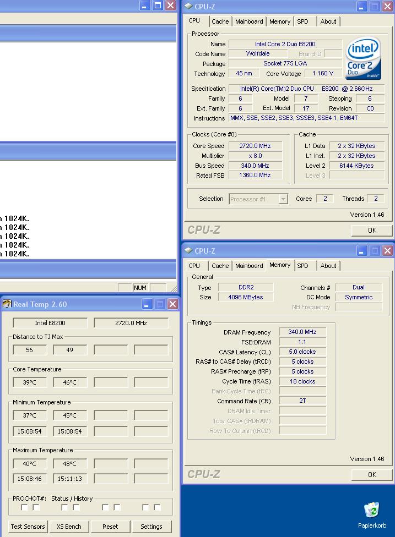The image size is (395, 537).
Task: Click the Wolfdale code name value
Action: 257,54
